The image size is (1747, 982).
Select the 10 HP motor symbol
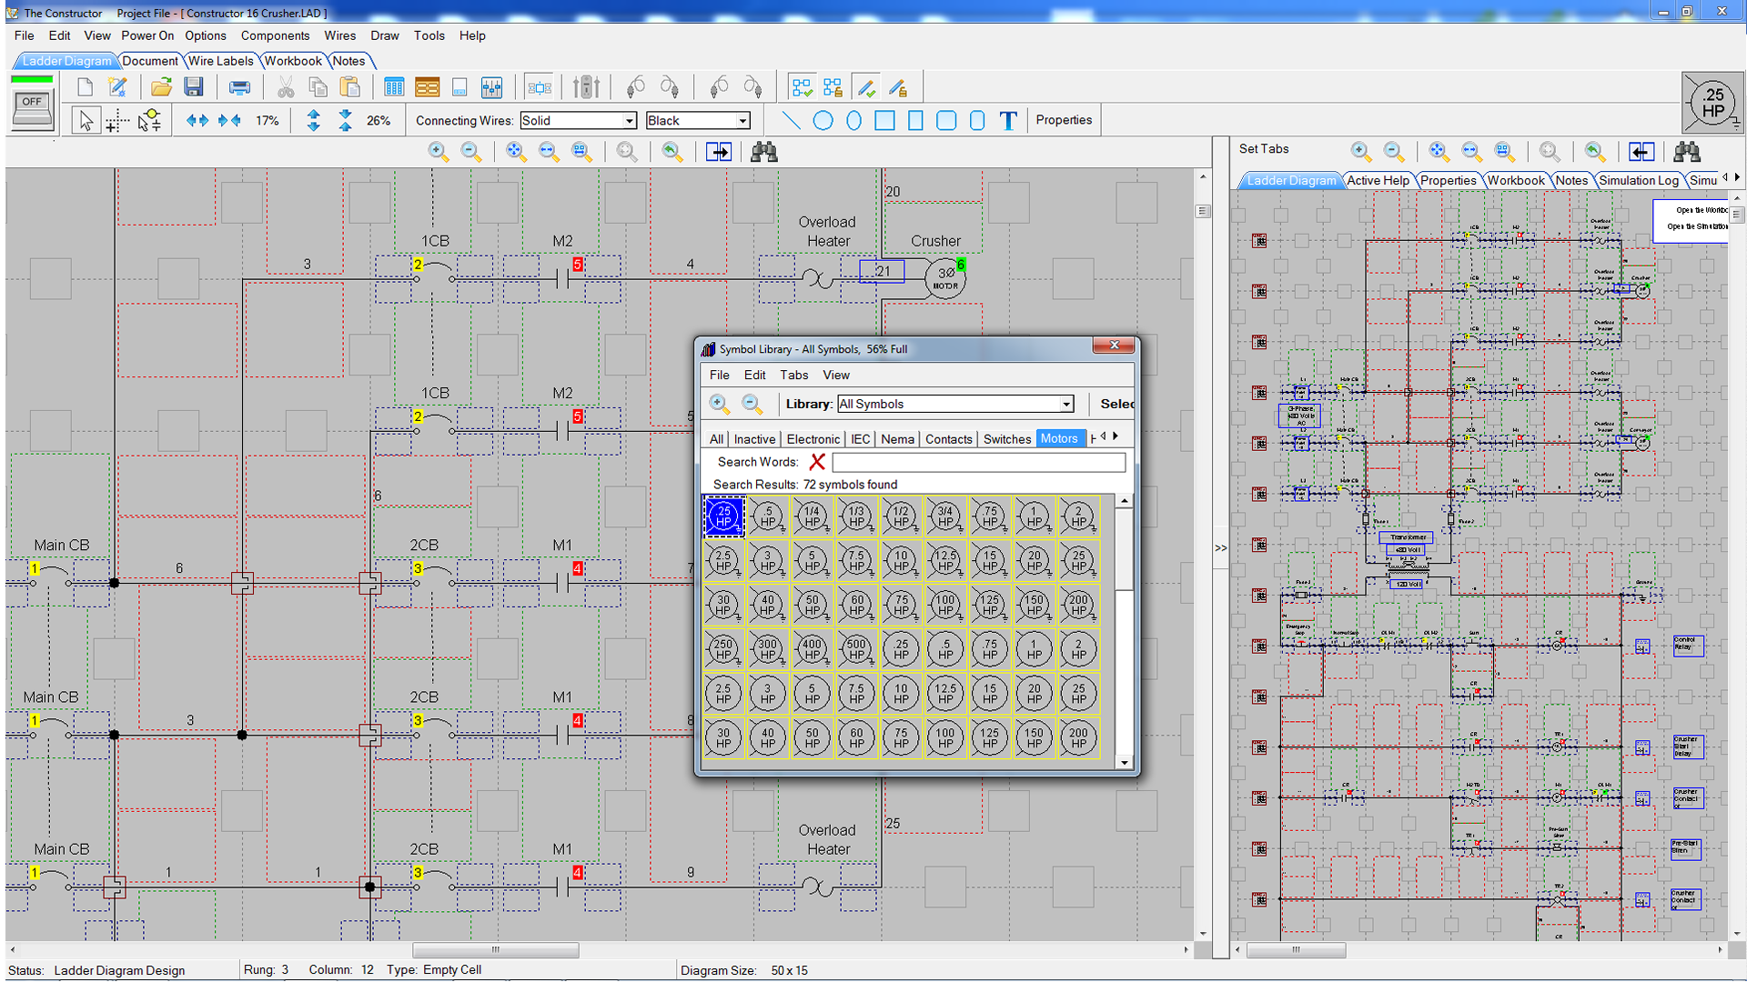point(901,561)
